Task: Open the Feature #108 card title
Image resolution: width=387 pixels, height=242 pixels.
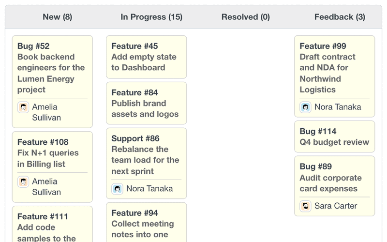Action: [x=43, y=142]
